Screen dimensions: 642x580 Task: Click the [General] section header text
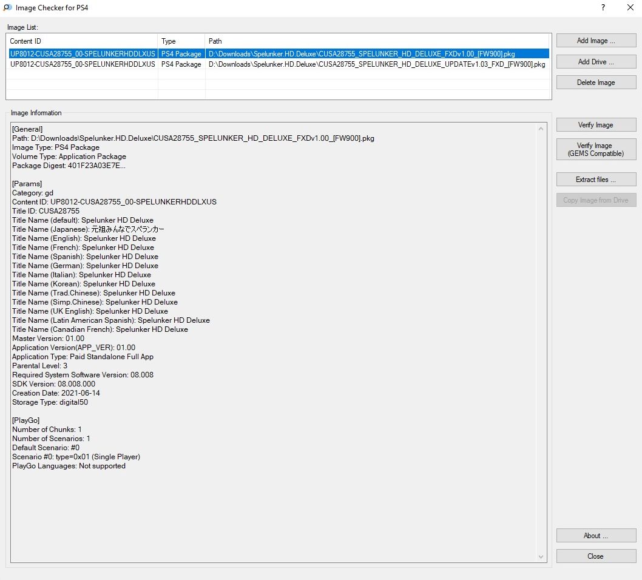[27, 129]
